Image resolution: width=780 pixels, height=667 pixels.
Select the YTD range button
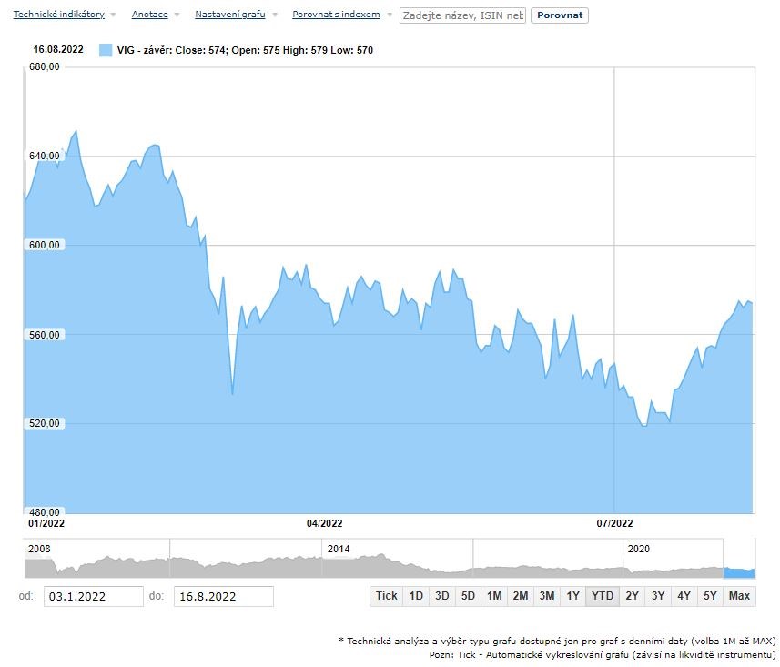point(602,596)
